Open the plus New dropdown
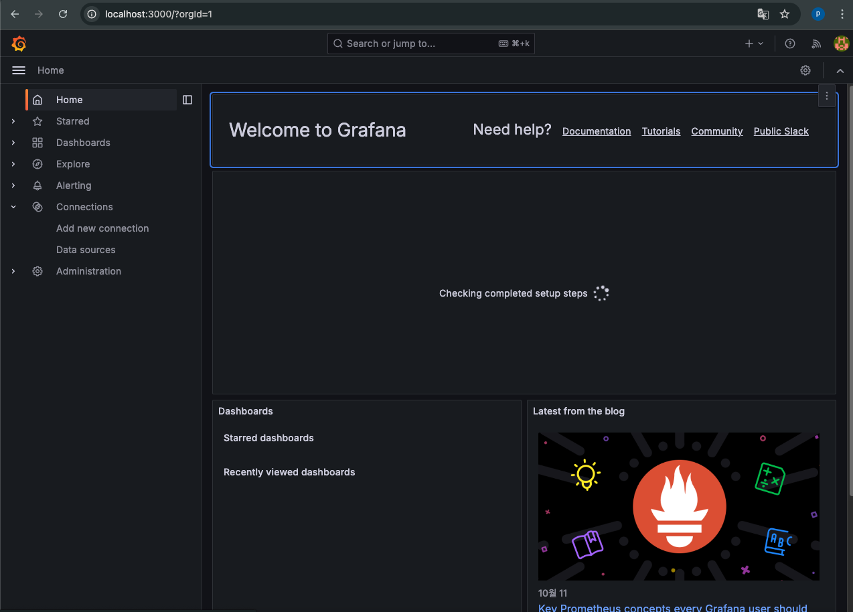Image resolution: width=853 pixels, height=612 pixels. 754,44
